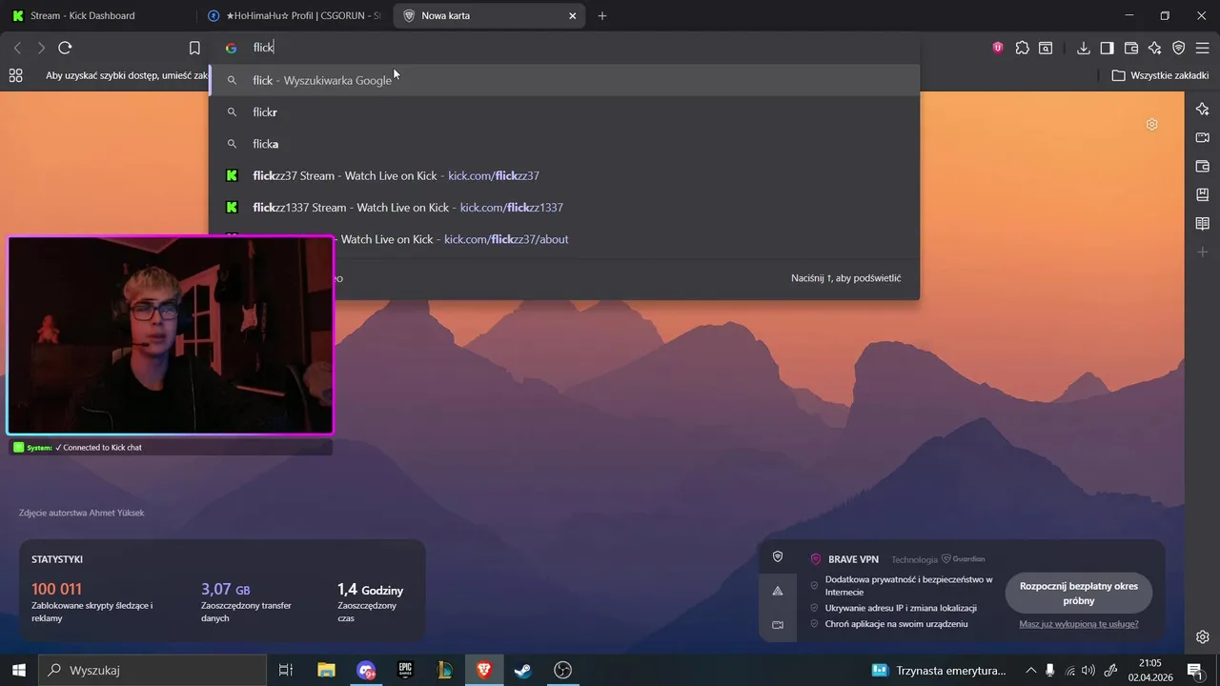Open the Reading list book icon in the sidebar
The height and width of the screenshot is (686, 1220).
(1203, 223)
